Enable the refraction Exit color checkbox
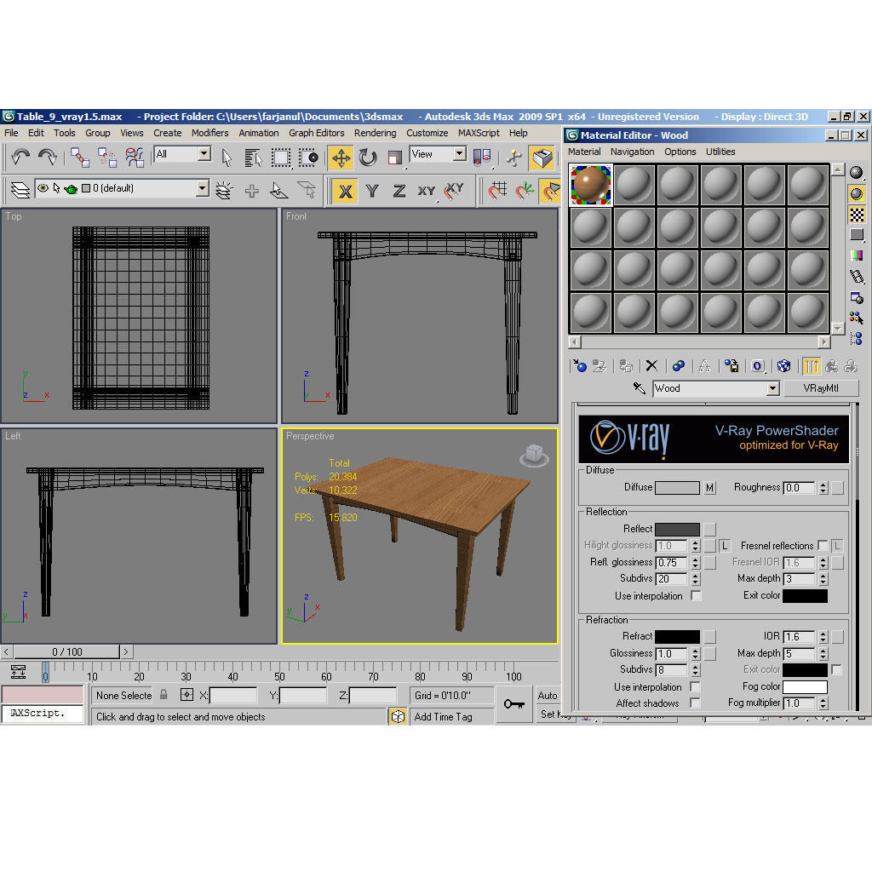This screenshot has width=872, height=872. point(836,669)
